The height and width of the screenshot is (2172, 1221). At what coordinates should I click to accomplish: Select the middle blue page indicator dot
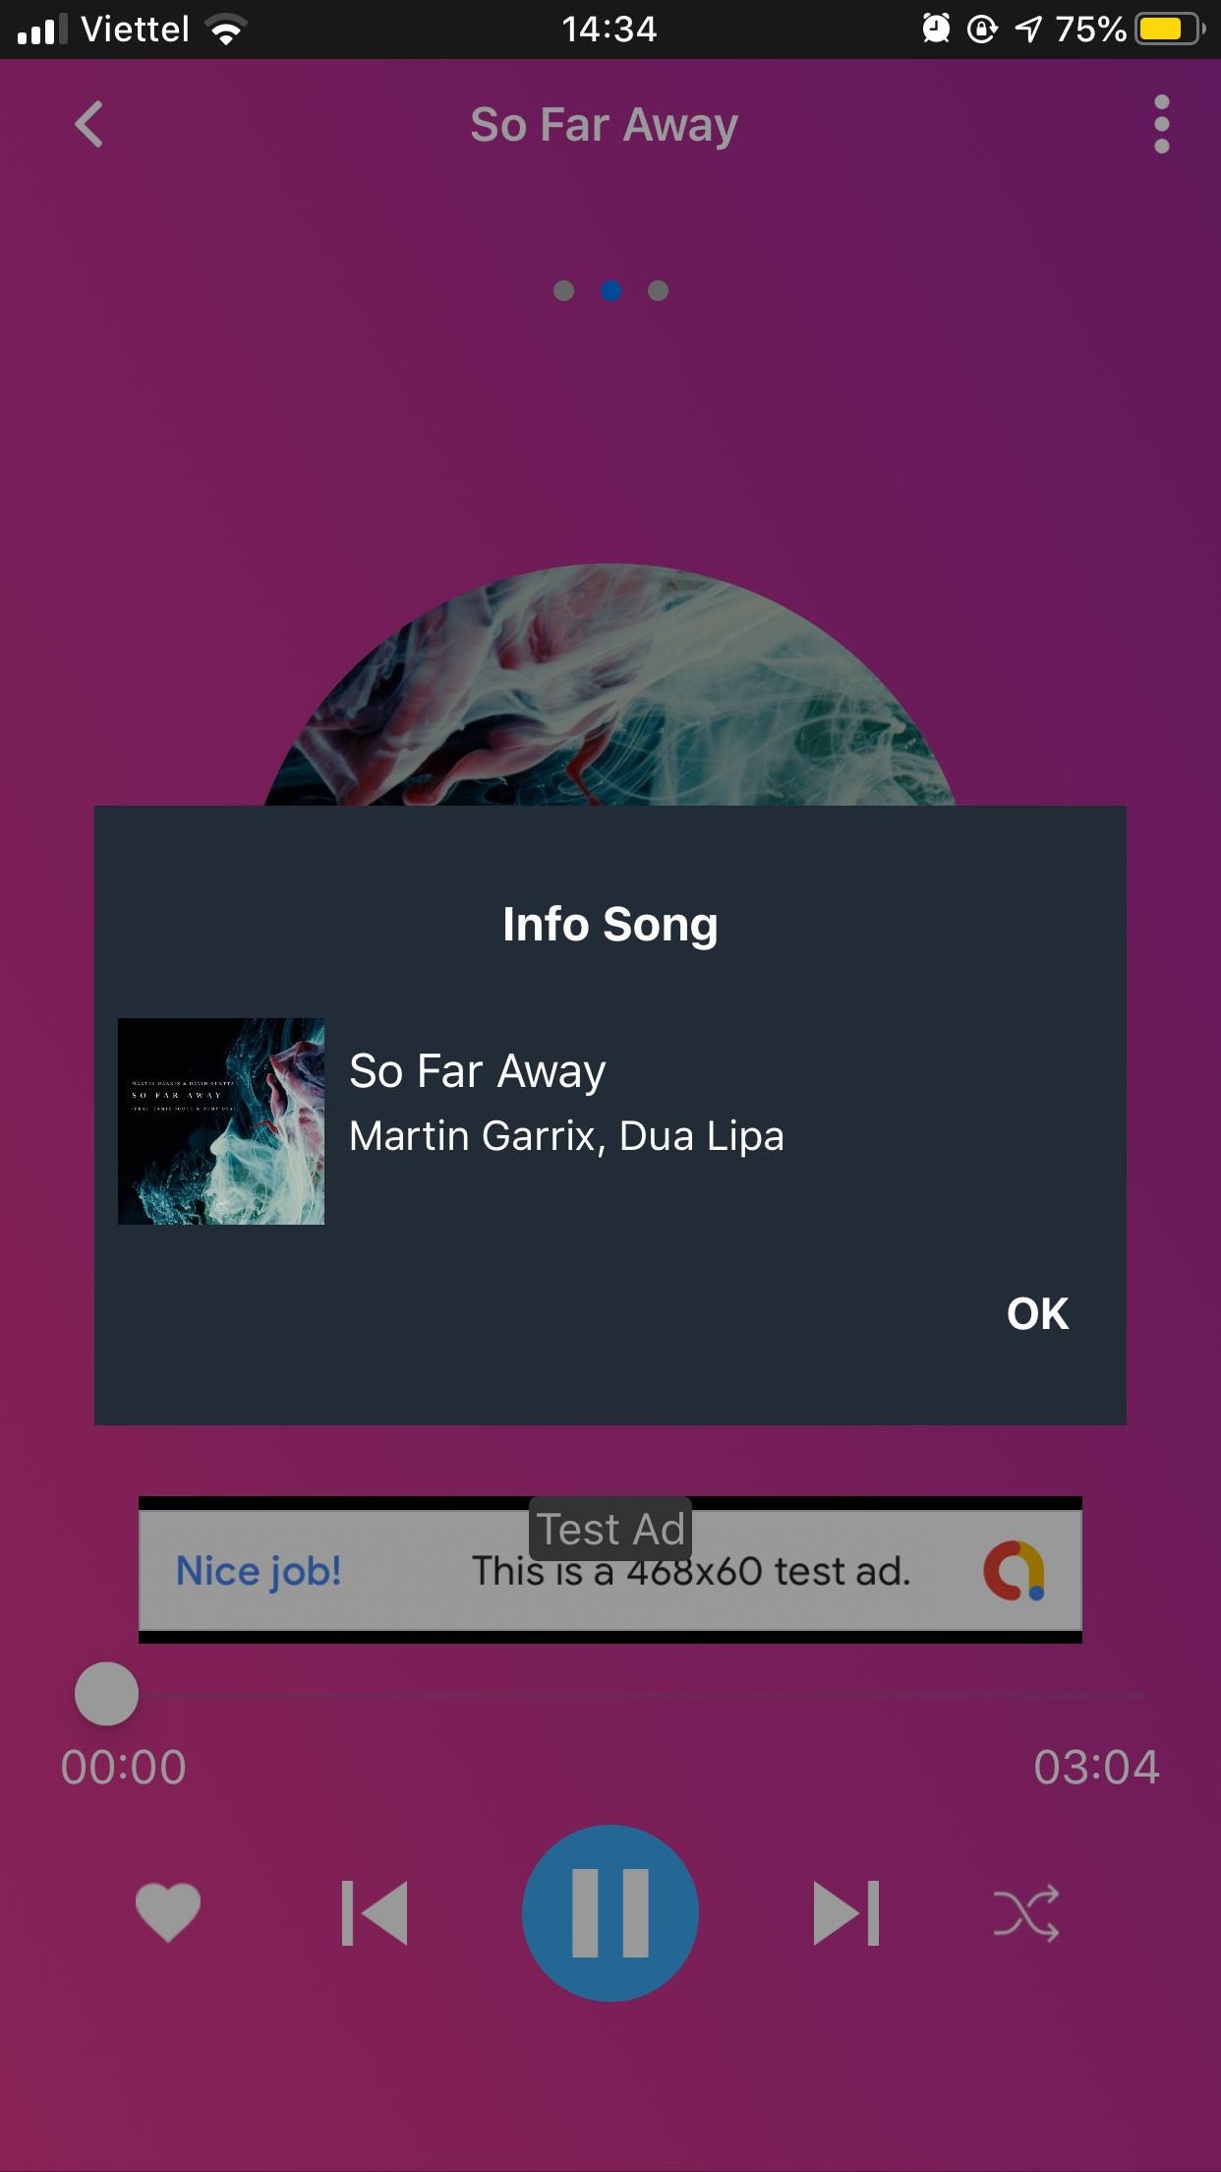[610, 290]
